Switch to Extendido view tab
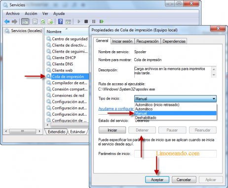The image size is (228, 188). click(x=57, y=132)
